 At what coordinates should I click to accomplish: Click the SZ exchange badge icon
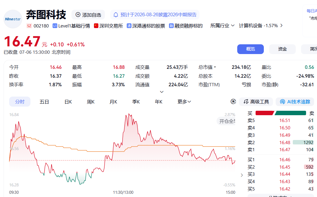click(29, 26)
